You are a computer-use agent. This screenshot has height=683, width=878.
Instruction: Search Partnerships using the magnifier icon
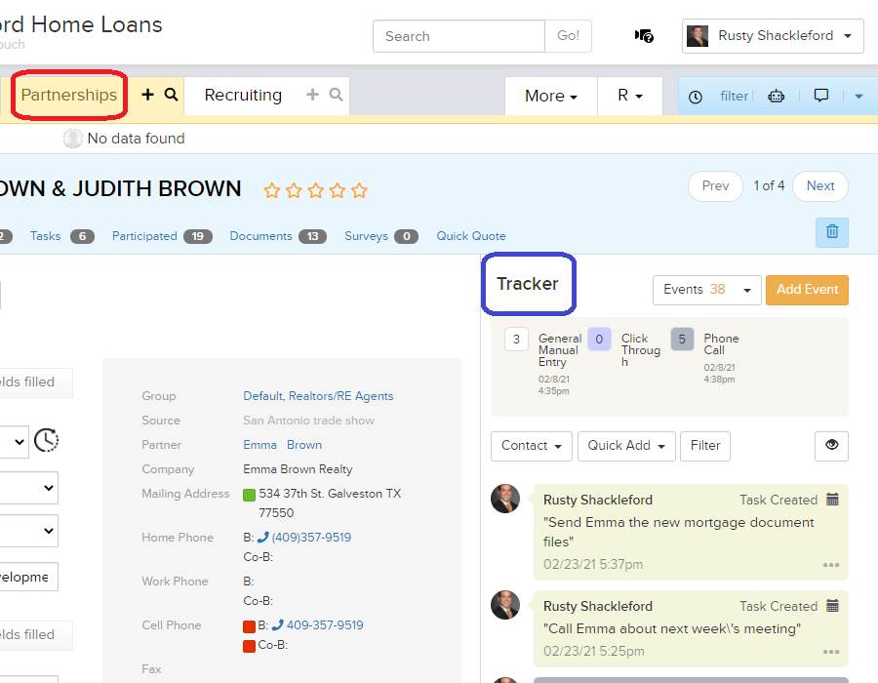click(172, 94)
